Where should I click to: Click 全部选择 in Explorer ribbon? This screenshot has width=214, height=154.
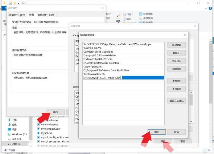pos(146,14)
